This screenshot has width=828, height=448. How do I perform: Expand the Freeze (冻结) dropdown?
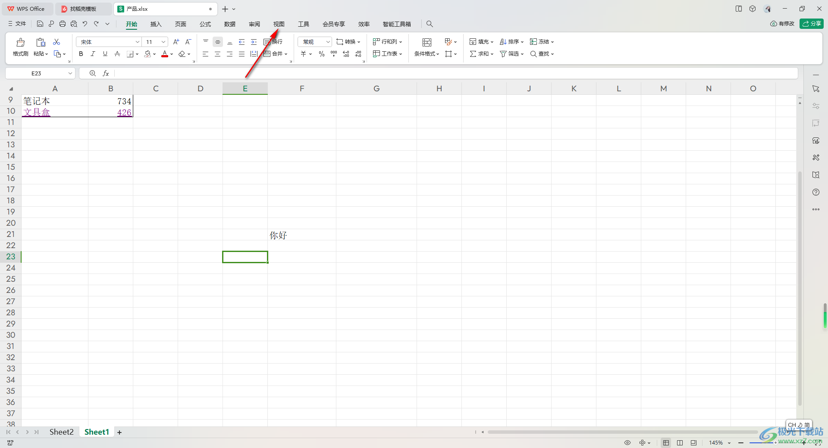552,42
